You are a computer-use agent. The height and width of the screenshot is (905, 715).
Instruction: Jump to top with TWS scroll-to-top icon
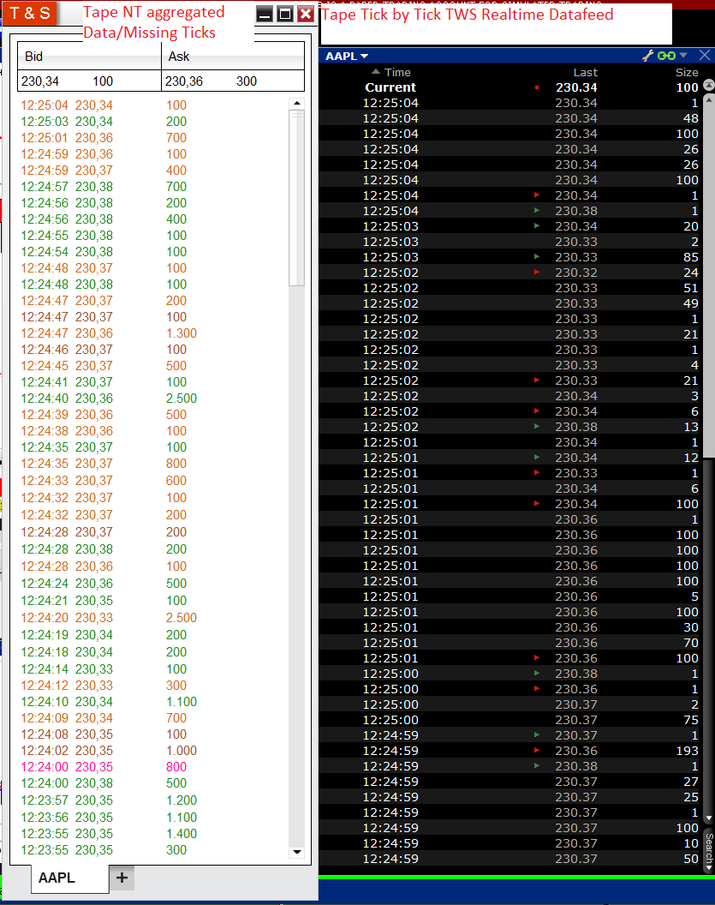pyautogui.click(x=709, y=86)
